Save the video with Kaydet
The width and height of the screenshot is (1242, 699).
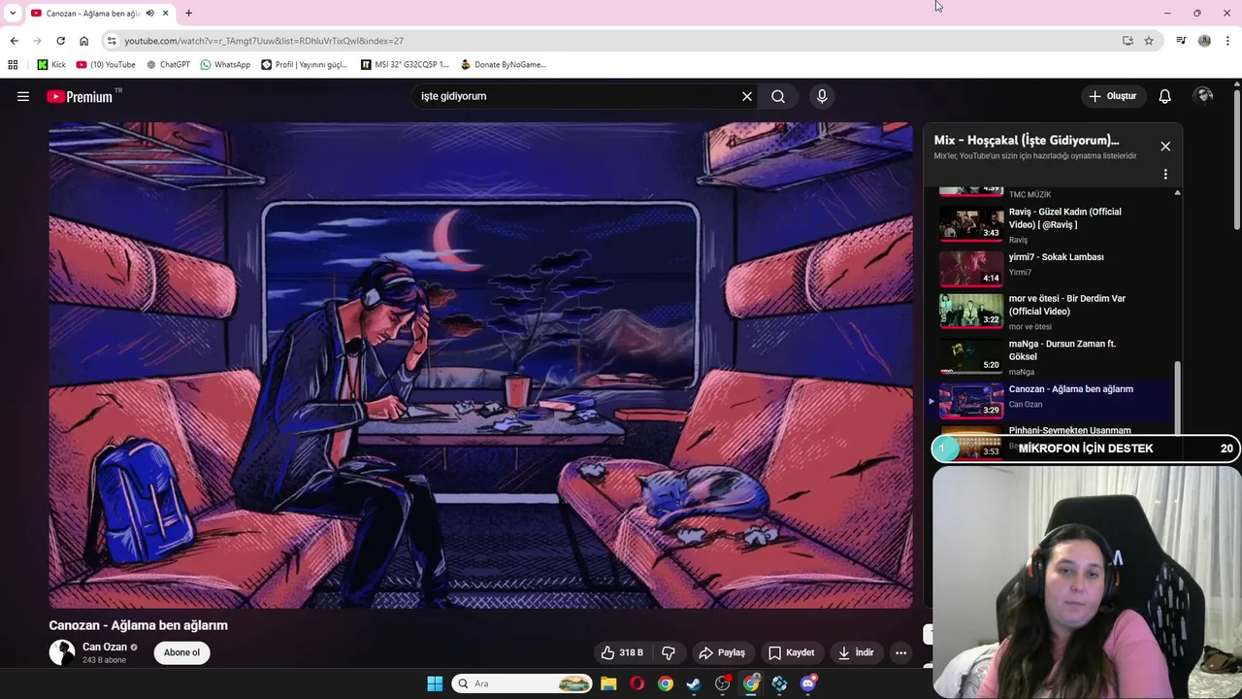(x=792, y=652)
